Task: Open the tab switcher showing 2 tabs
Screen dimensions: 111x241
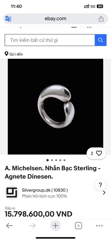Action: 78,226
